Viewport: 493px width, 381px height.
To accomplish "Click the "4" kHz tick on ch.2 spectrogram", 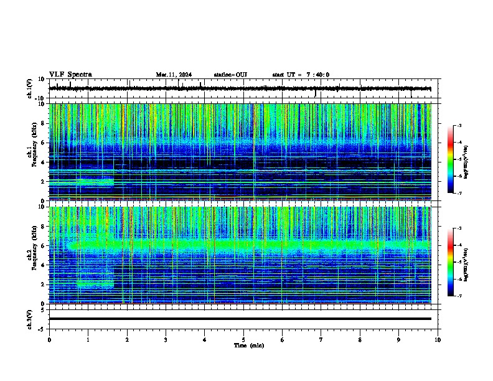I will pos(43,265).
